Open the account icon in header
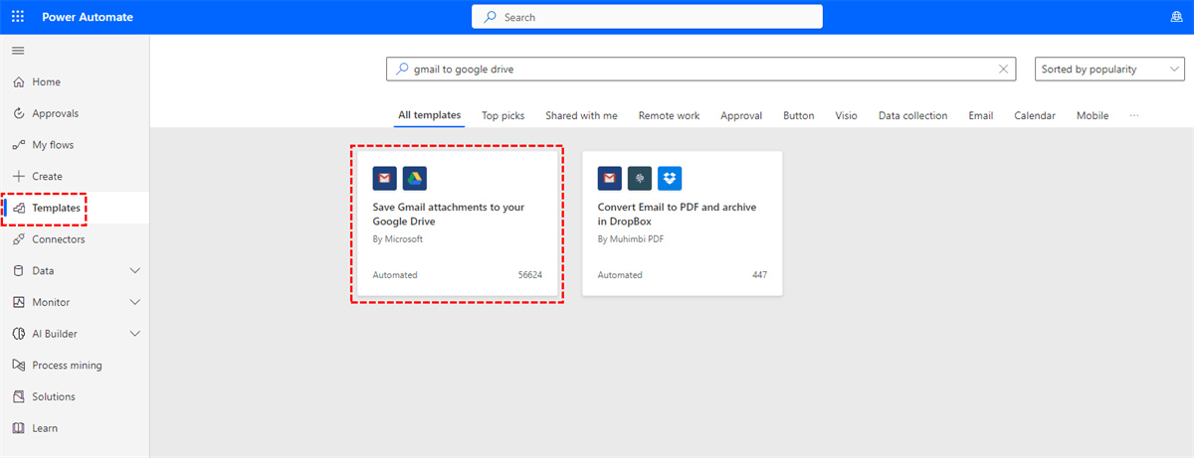The image size is (1194, 458). tap(1177, 17)
